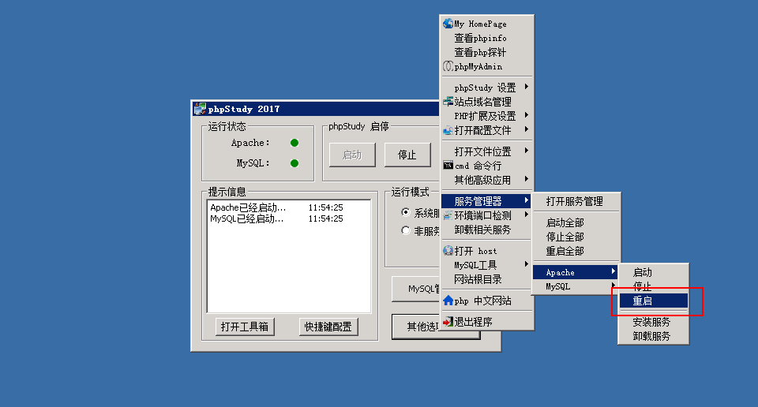Select the 系统服务 run mode radio button
Image resolution: width=758 pixels, height=407 pixels.
406,213
